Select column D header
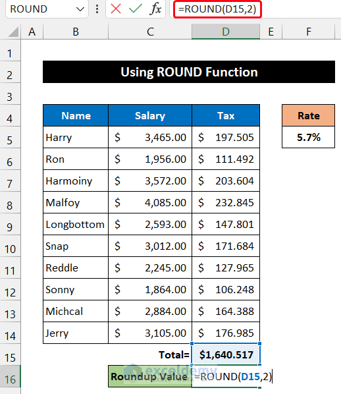Image resolution: width=341 pixels, height=394 pixels. (226, 32)
